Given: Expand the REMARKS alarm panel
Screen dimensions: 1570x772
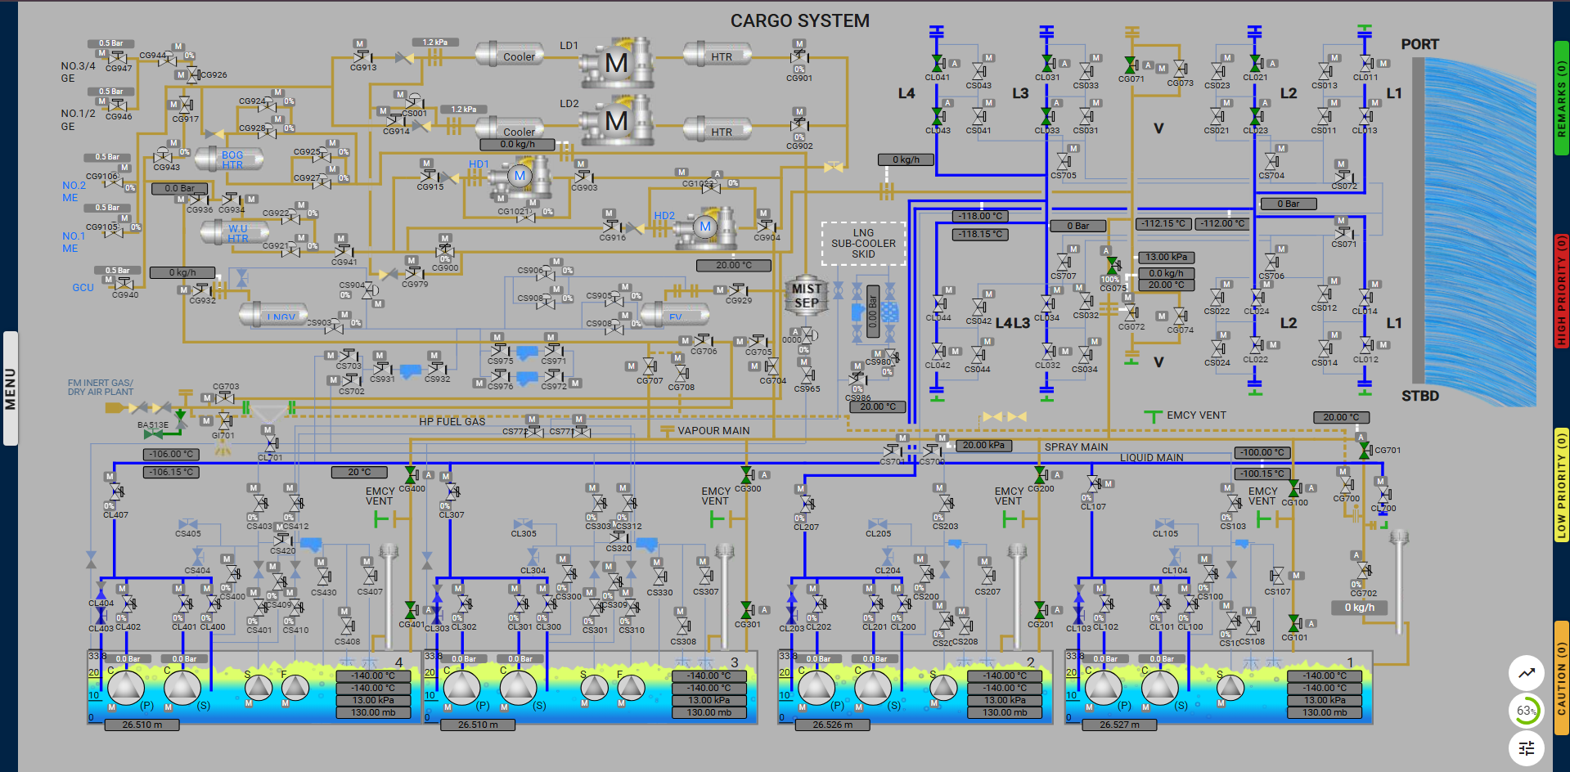Looking at the screenshot, I should click(x=1561, y=98).
